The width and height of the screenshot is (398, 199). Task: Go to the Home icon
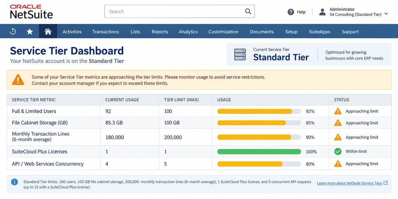point(48,31)
